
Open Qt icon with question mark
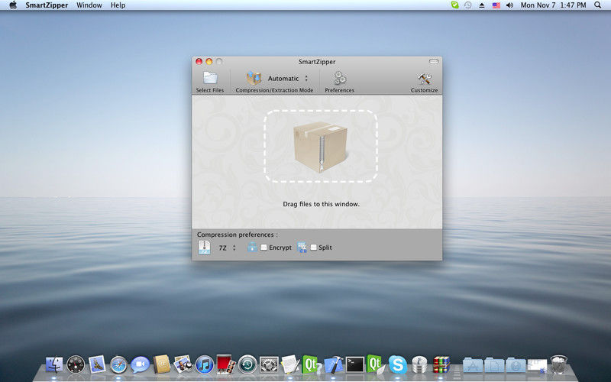311,364
